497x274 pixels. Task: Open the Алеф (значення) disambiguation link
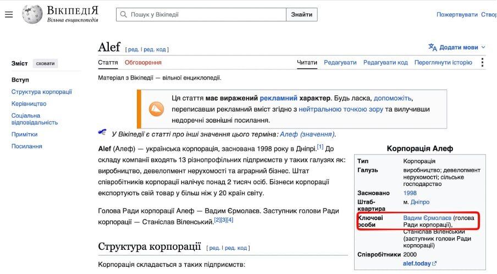tap(307, 134)
